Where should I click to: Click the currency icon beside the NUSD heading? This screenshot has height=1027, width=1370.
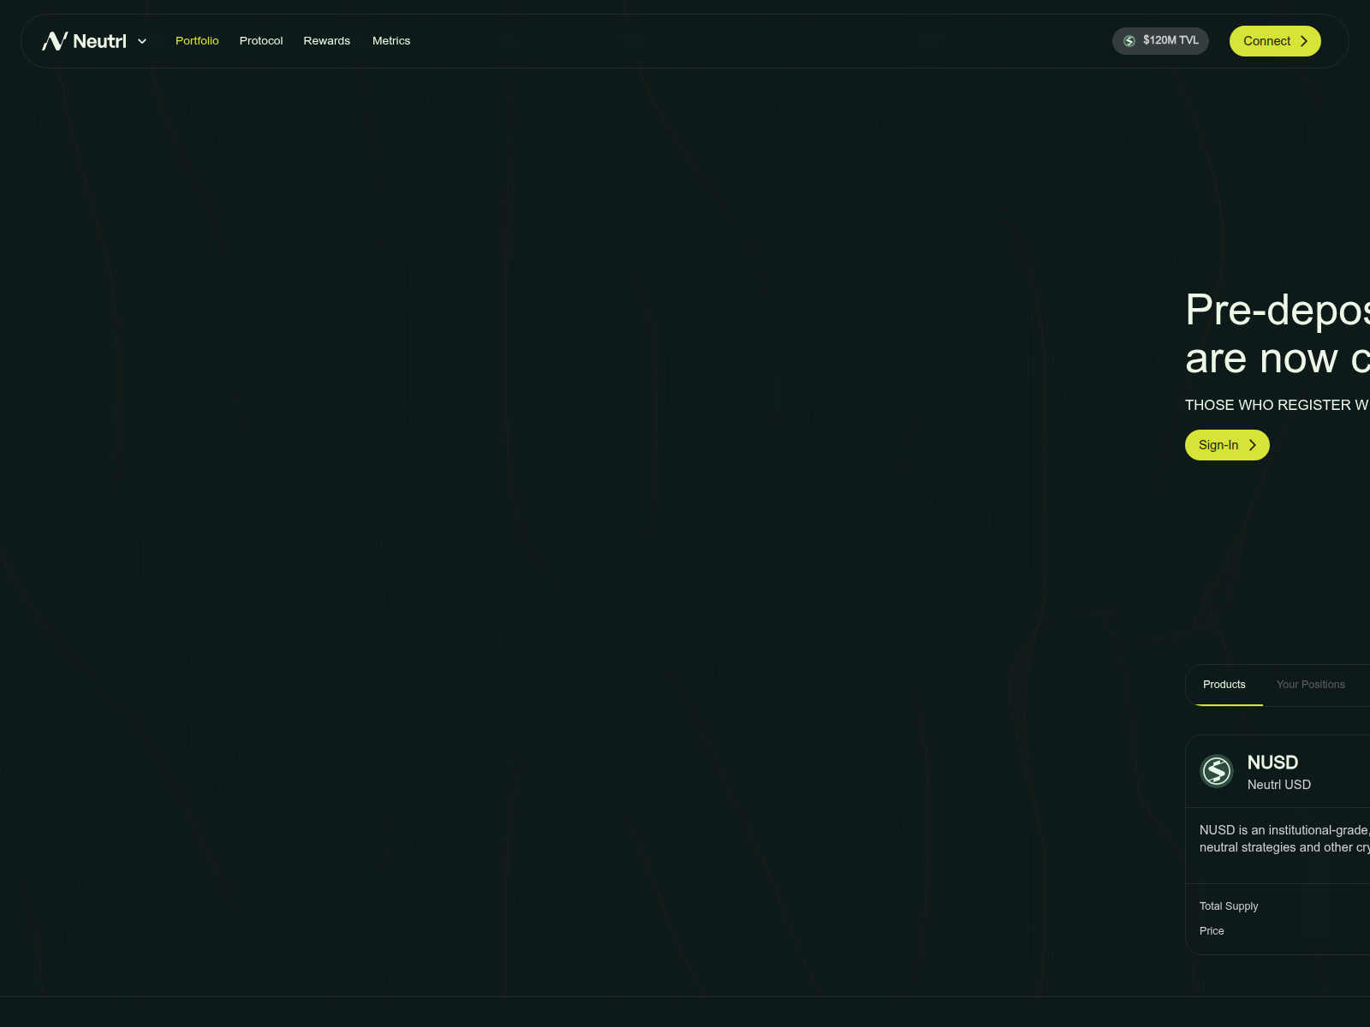point(1217,770)
